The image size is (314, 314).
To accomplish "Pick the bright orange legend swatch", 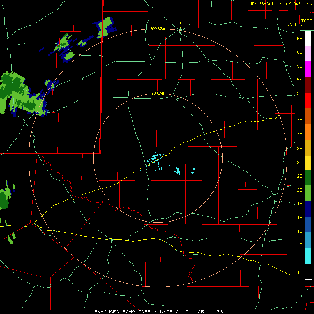I will point(308,132).
